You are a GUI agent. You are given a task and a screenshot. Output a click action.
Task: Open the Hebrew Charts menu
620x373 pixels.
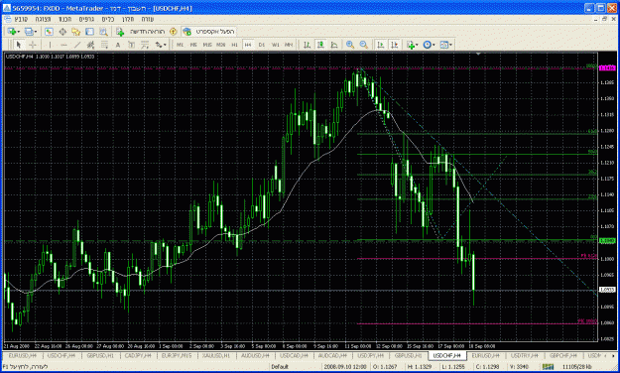pyautogui.click(x=86, y=19)
